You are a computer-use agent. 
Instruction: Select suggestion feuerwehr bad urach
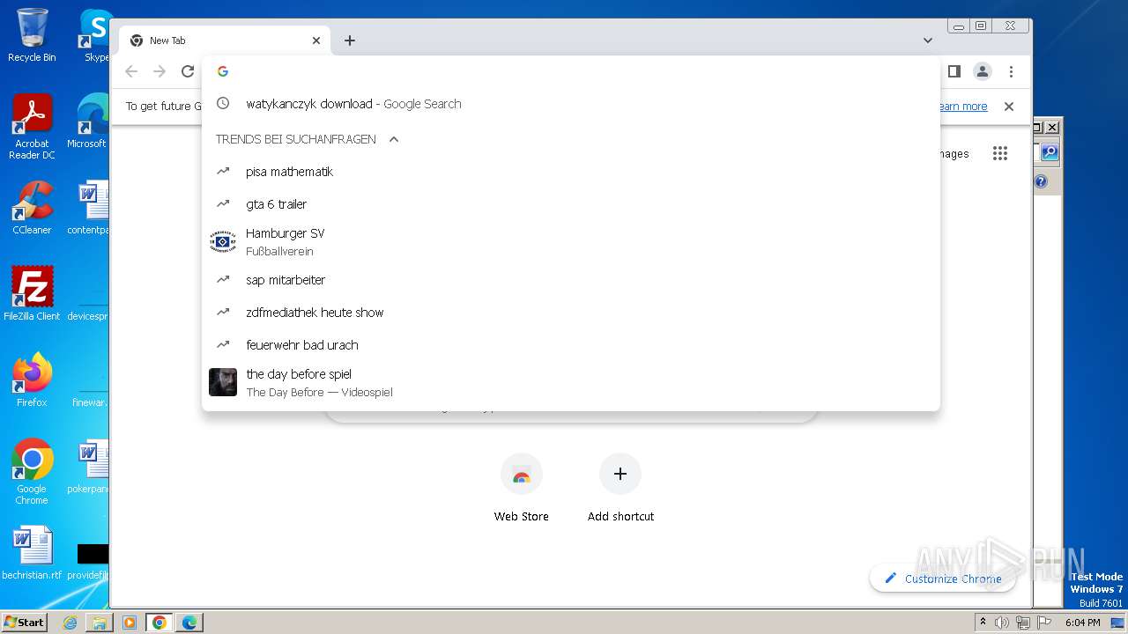(571, 345)
